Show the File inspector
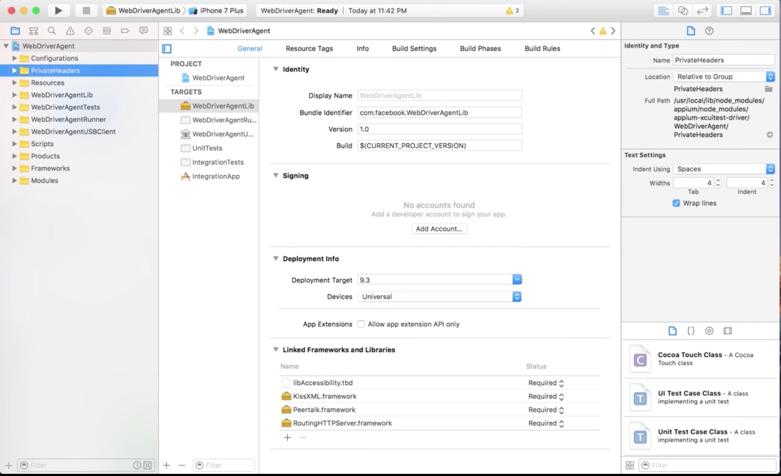781x476 pixels. click(x=691, y=31)
